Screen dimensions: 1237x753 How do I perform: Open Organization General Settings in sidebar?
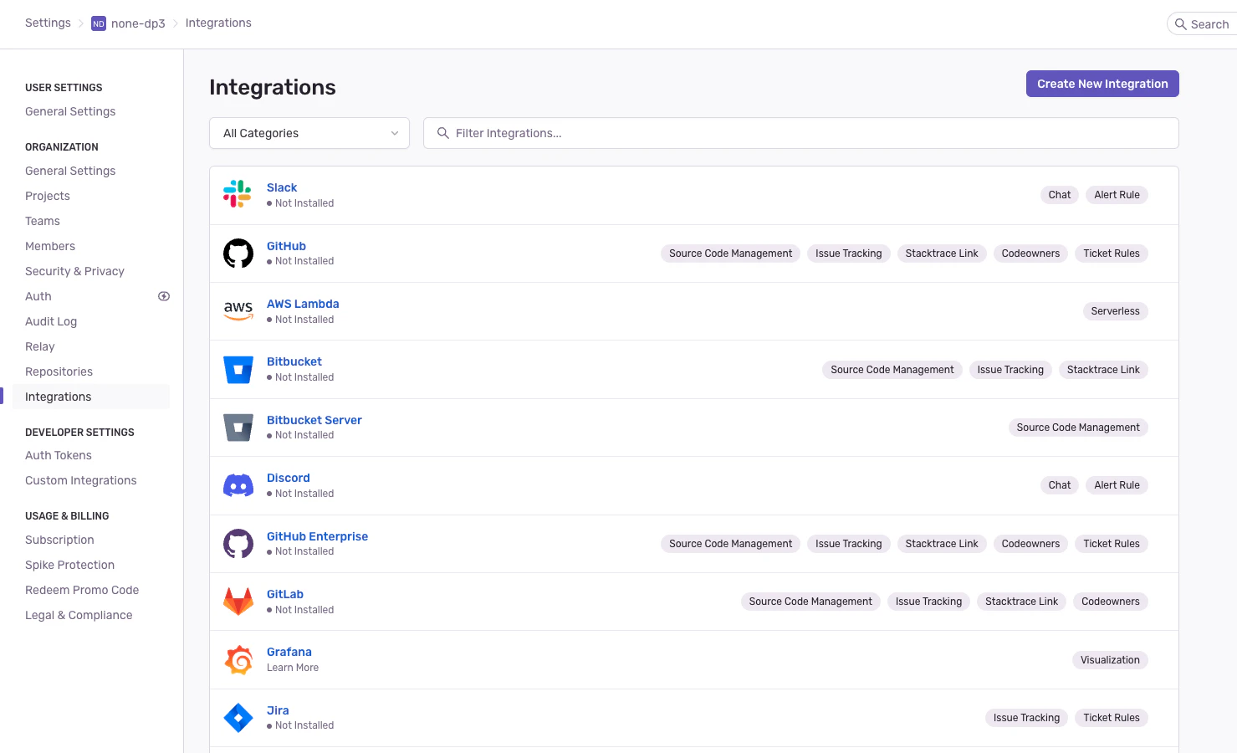coord(70,171)
